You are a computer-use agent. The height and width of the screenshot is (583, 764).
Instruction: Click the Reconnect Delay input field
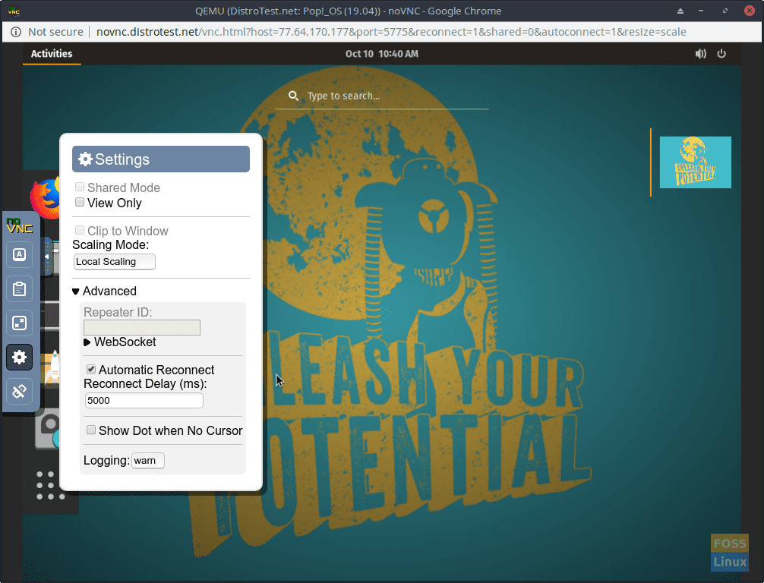click(144, 400)
